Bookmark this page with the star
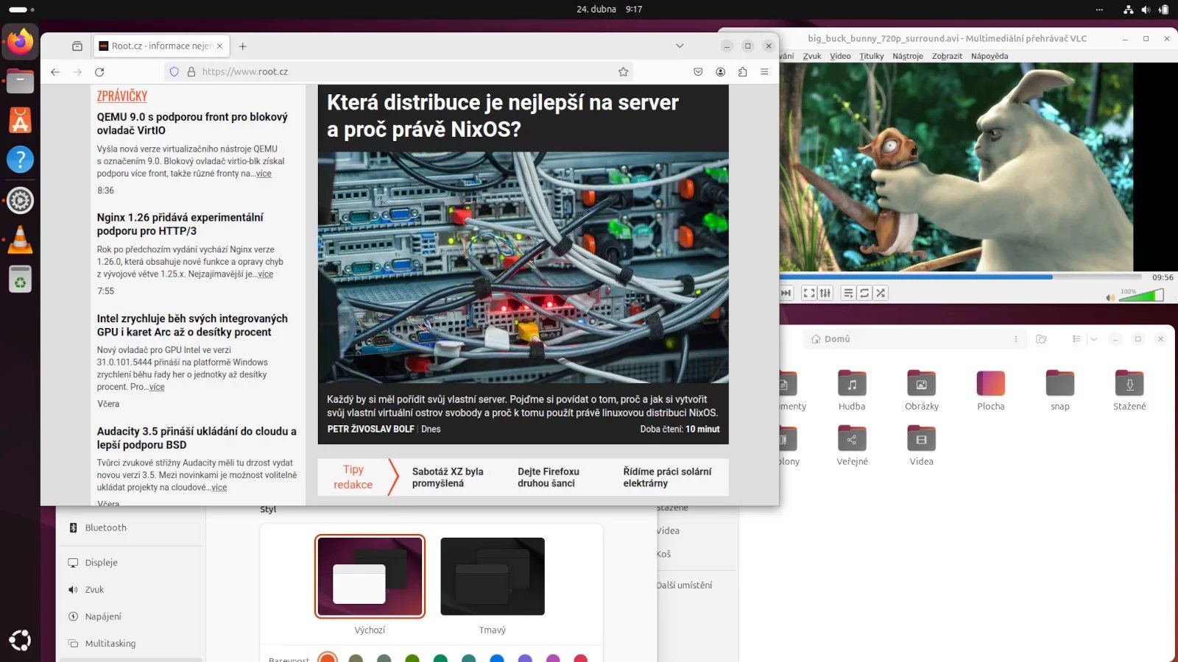Screen dimensions: 1178x662 click(623, 72)
